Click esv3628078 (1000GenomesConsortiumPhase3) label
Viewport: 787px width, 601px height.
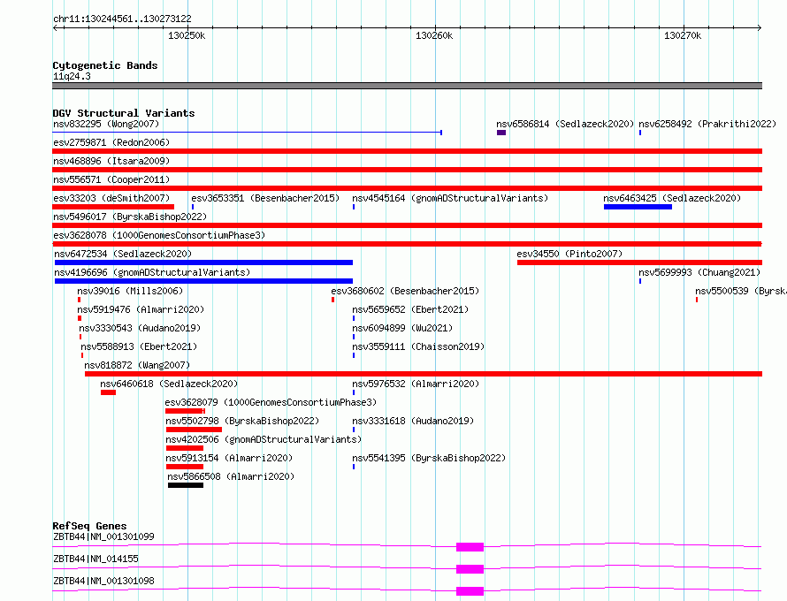coord(159,235)
